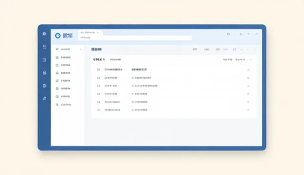Image resolution: width=304 pixels, height=175 pixels.
Task: Open the fourth dark sidebar icon resembling a lock
Action: pos(44,73)
